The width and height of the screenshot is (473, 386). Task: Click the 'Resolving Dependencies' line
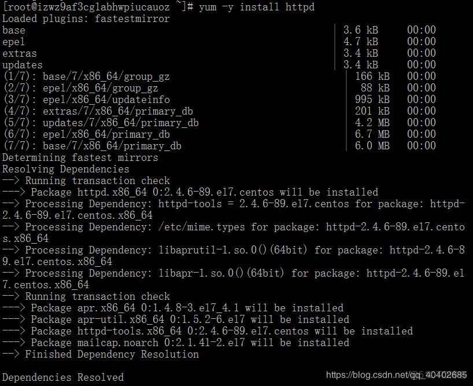pos(66,169)
